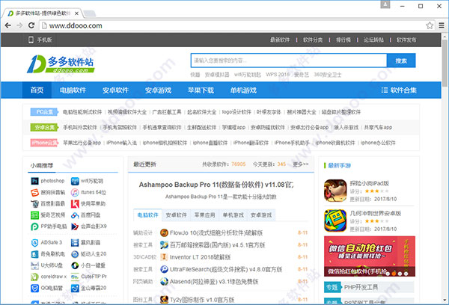
Task: Click the wifi万能钥匙 icon
Action: tap(75, 181)
